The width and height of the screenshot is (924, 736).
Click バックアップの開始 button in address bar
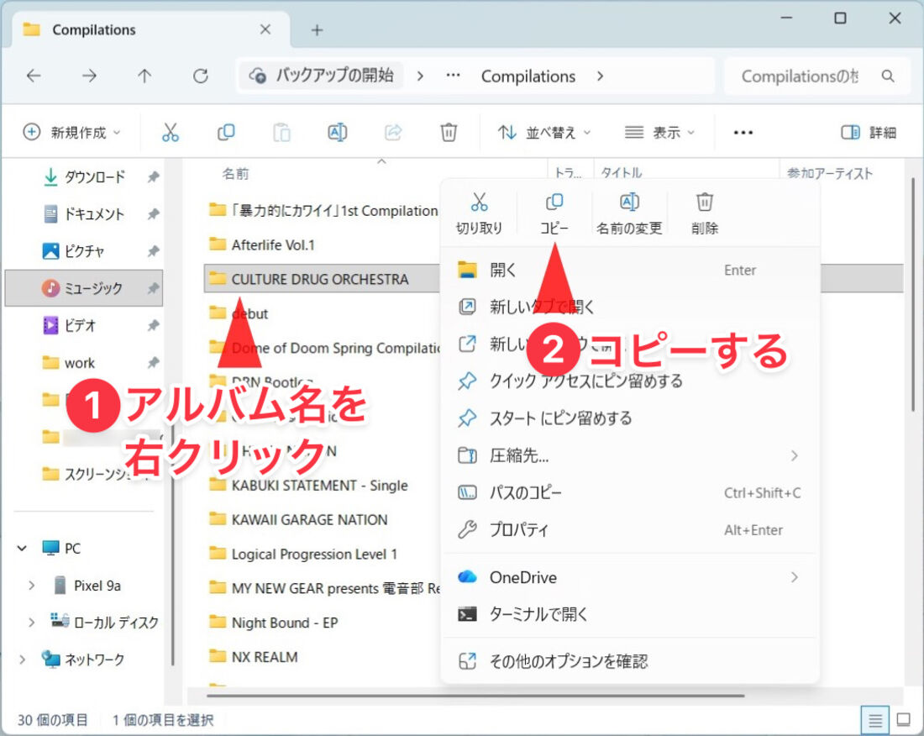point(321,76)
